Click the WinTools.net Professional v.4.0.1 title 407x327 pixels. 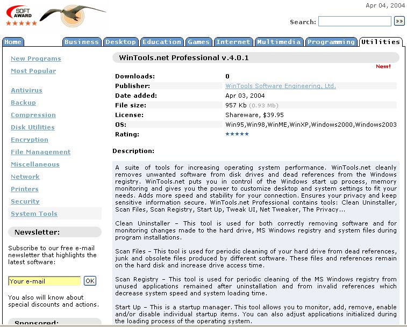(x=184, y=57)
